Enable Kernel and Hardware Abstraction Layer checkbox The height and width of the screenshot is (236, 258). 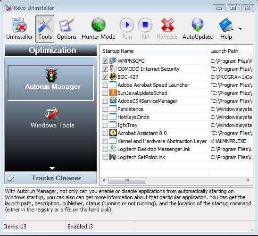[x=105, y=141]
